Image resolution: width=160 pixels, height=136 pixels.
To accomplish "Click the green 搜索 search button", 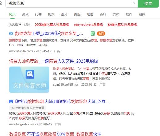I will 148,3.
